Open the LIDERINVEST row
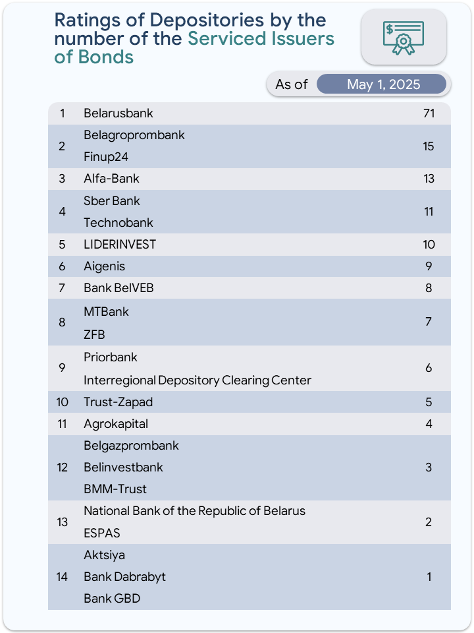The image size is (474, 633). (249, 245)
